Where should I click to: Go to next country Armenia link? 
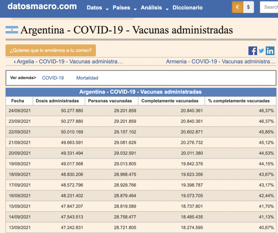(x=221, y=61)
